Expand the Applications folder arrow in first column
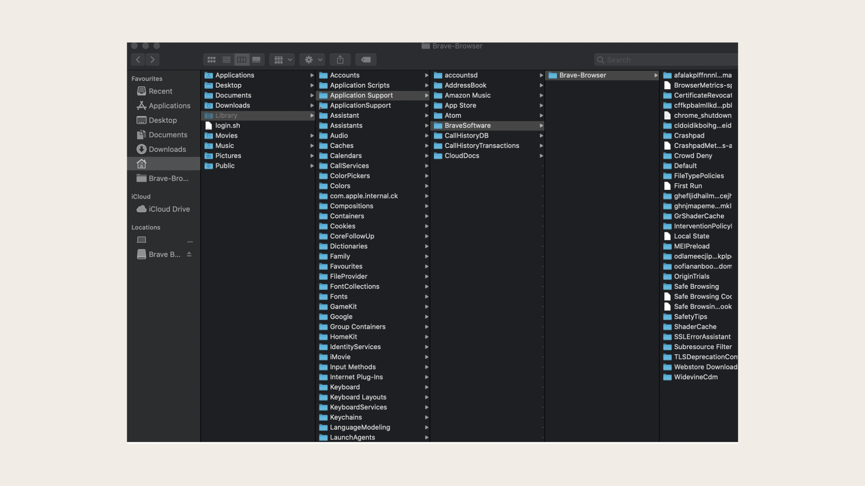This screenshot has height=486, width=865. 312,75
